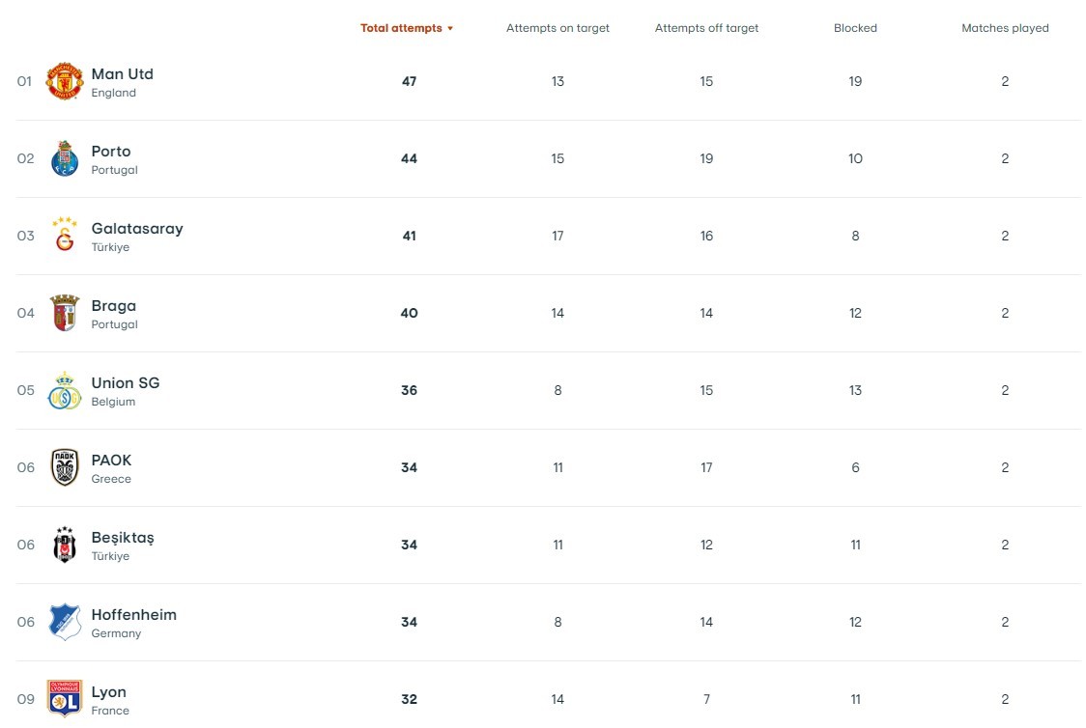Click the Porto club crest
Image resolution: width=1086 pixels, height=728 pixels.
tap(65, 158)
